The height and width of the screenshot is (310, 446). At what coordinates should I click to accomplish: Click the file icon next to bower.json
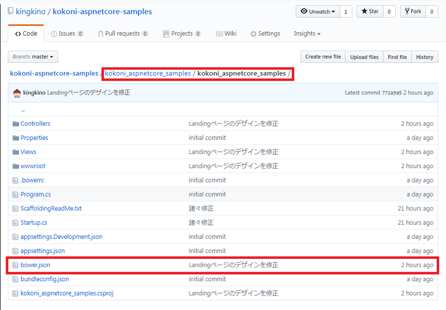point(16,265)
